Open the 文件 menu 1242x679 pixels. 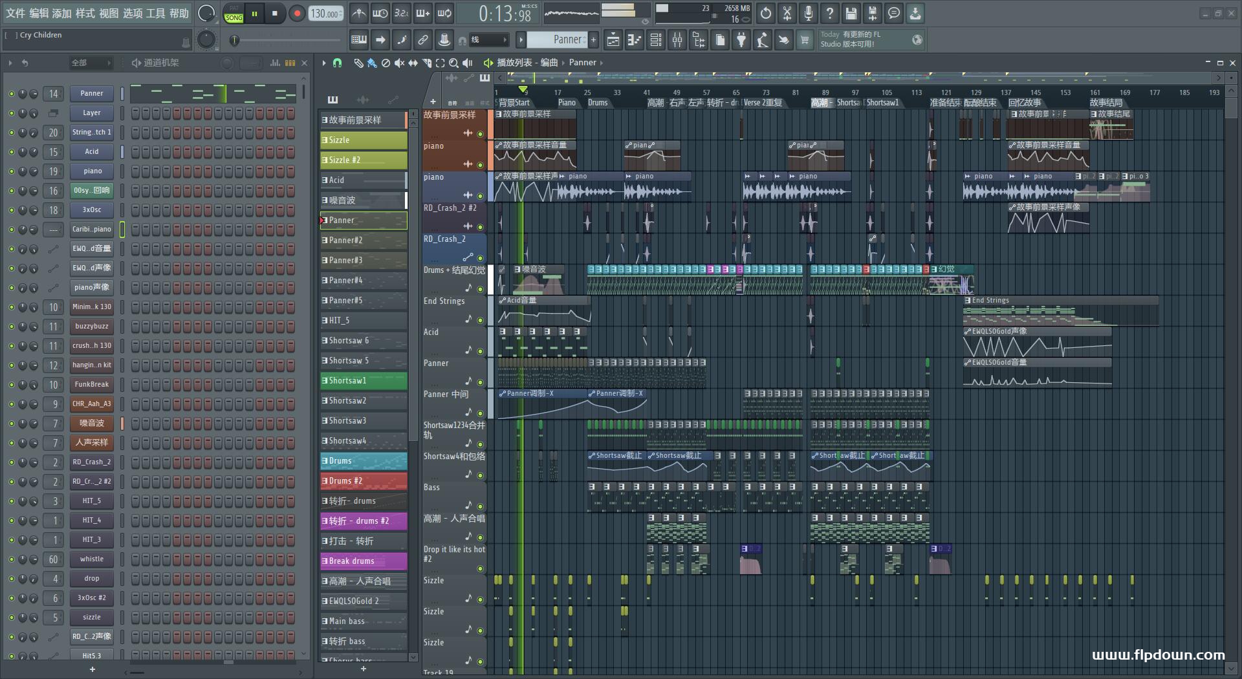(16, 13)
